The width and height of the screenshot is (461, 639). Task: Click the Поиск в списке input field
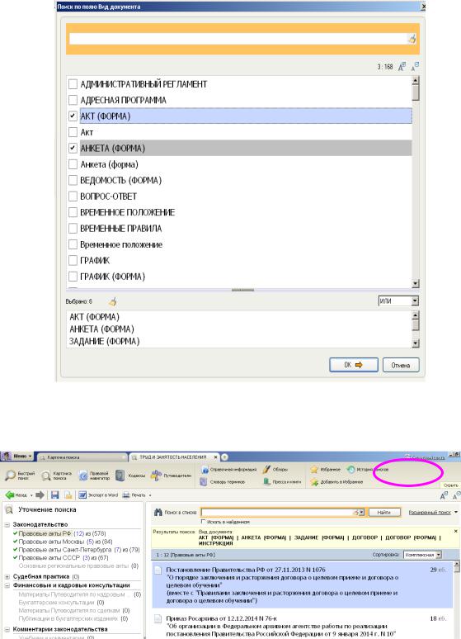point(277,512)
